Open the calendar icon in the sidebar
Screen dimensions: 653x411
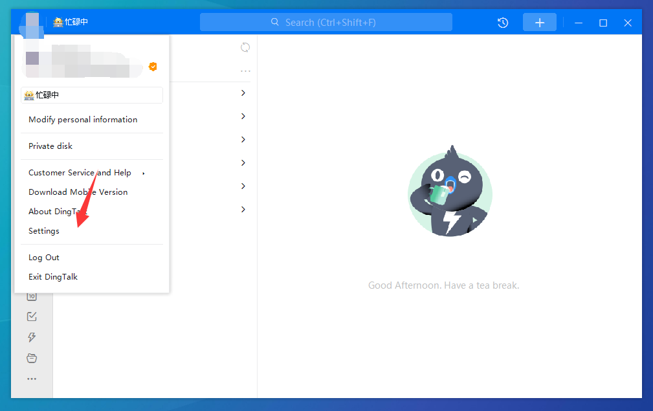pyautogui.click(x=32, y=296)
